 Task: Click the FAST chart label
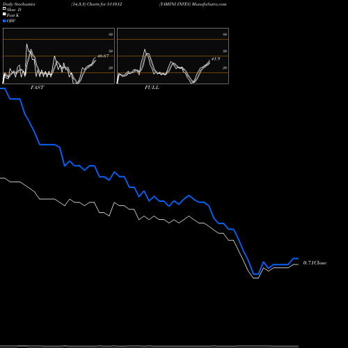click(x=37, y=88)
